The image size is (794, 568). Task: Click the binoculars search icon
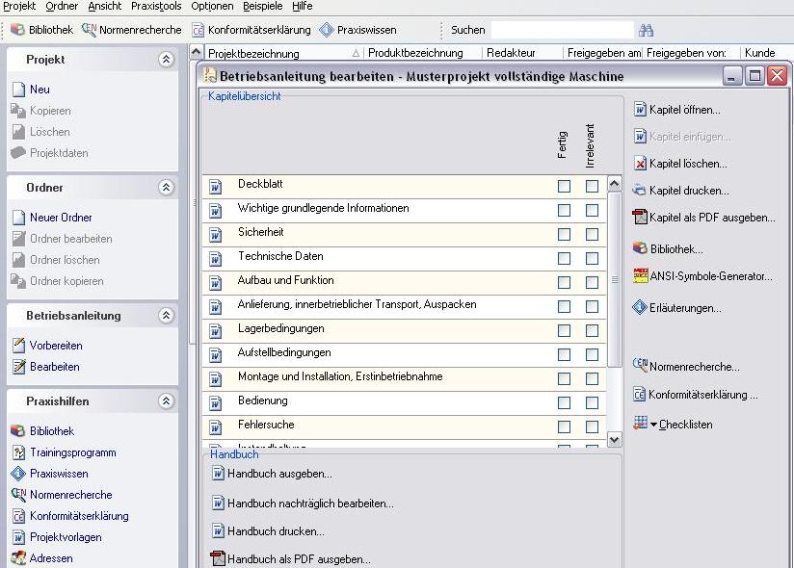click(646, 30)
